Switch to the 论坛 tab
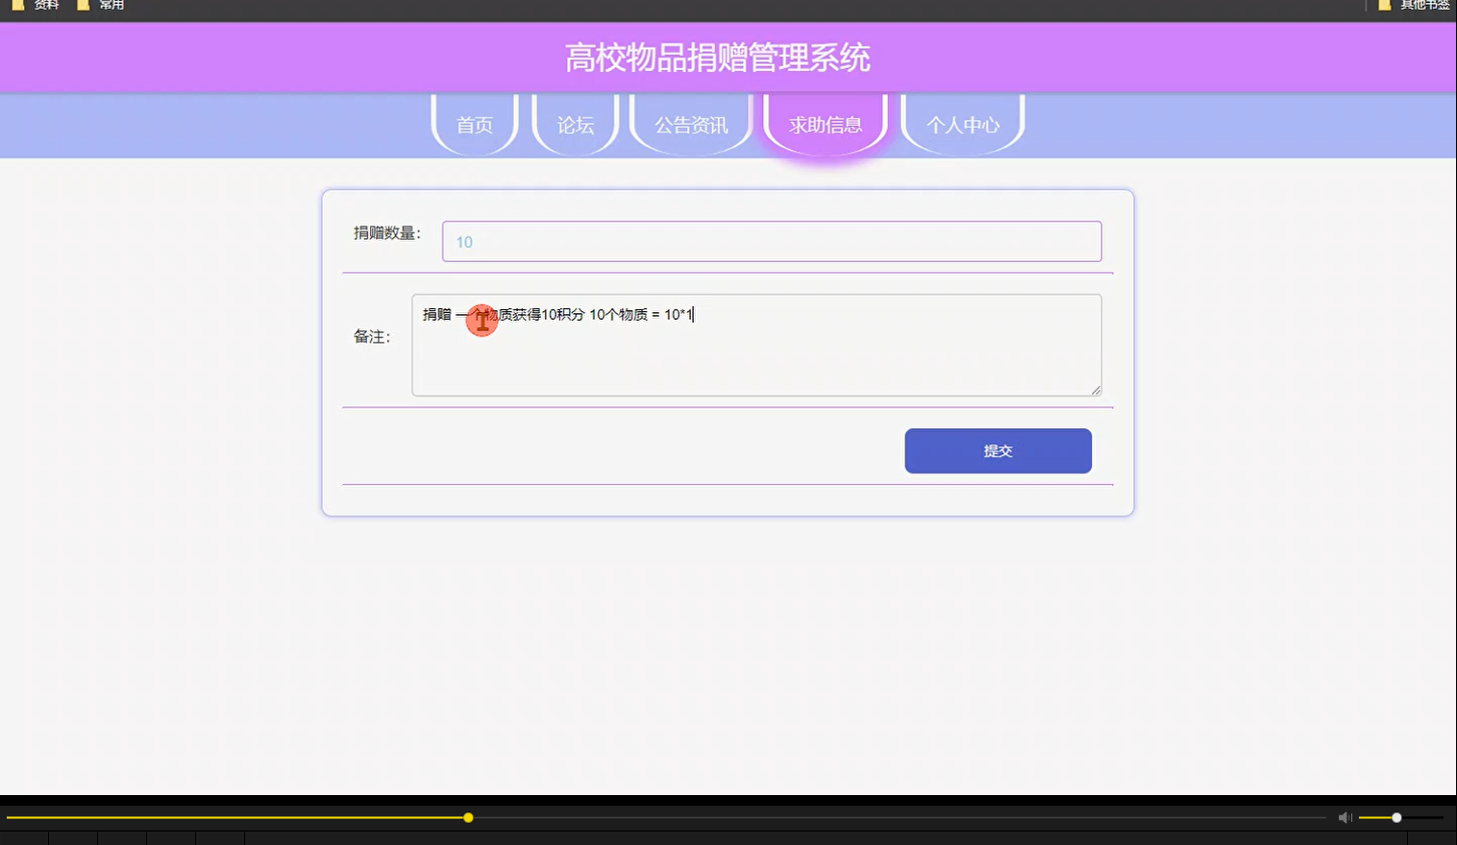The height and width of the screenshot is (845, 1457). pyautogui.click(x=575, y=125)
